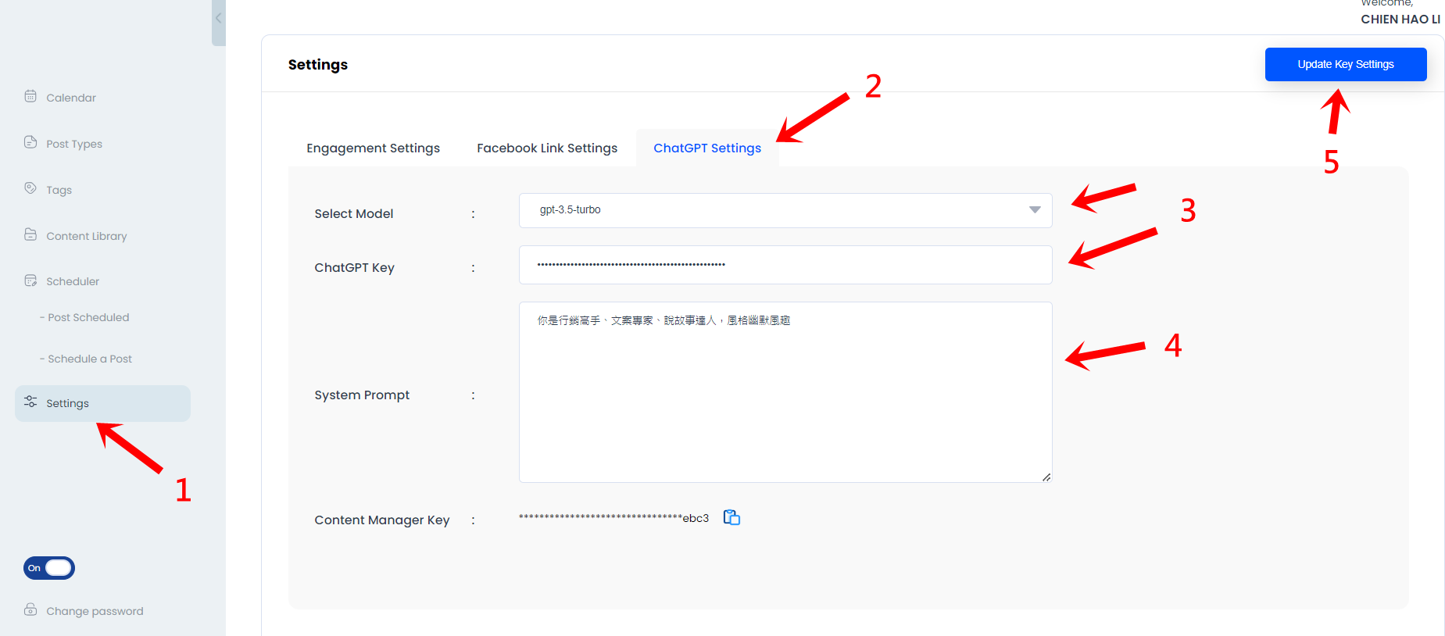Click the masked Content Manager Key text
1445x636 pixels.
tap(613, 518)
